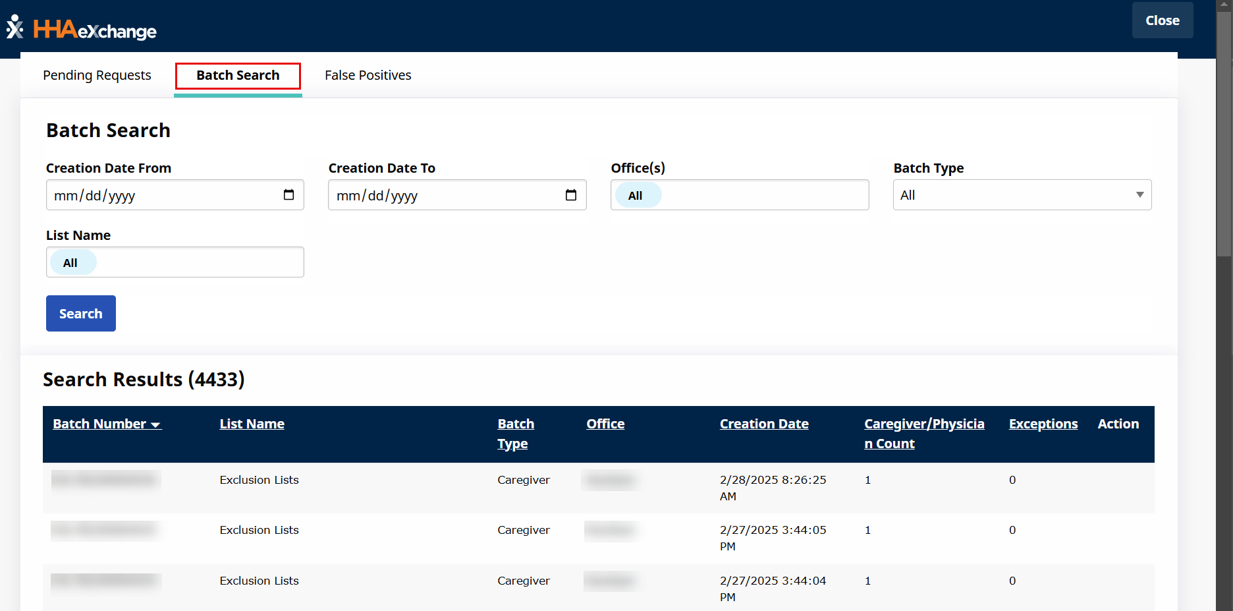
Task: Sort results by List Name column
Action: point(252,424)
